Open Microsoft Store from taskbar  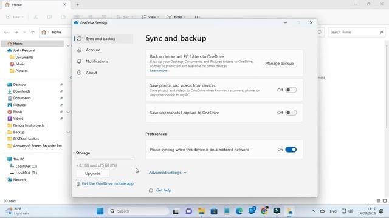[214, 211]
